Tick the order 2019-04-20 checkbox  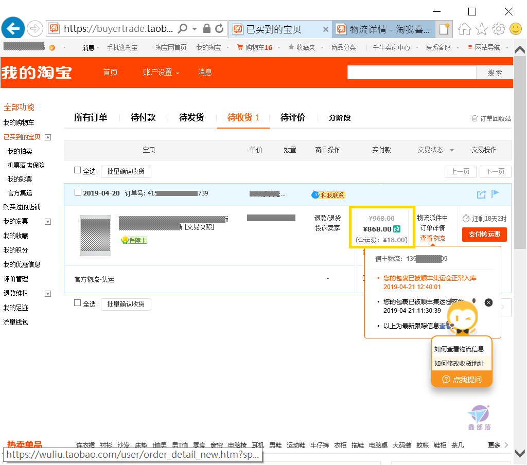click(78, 192)
